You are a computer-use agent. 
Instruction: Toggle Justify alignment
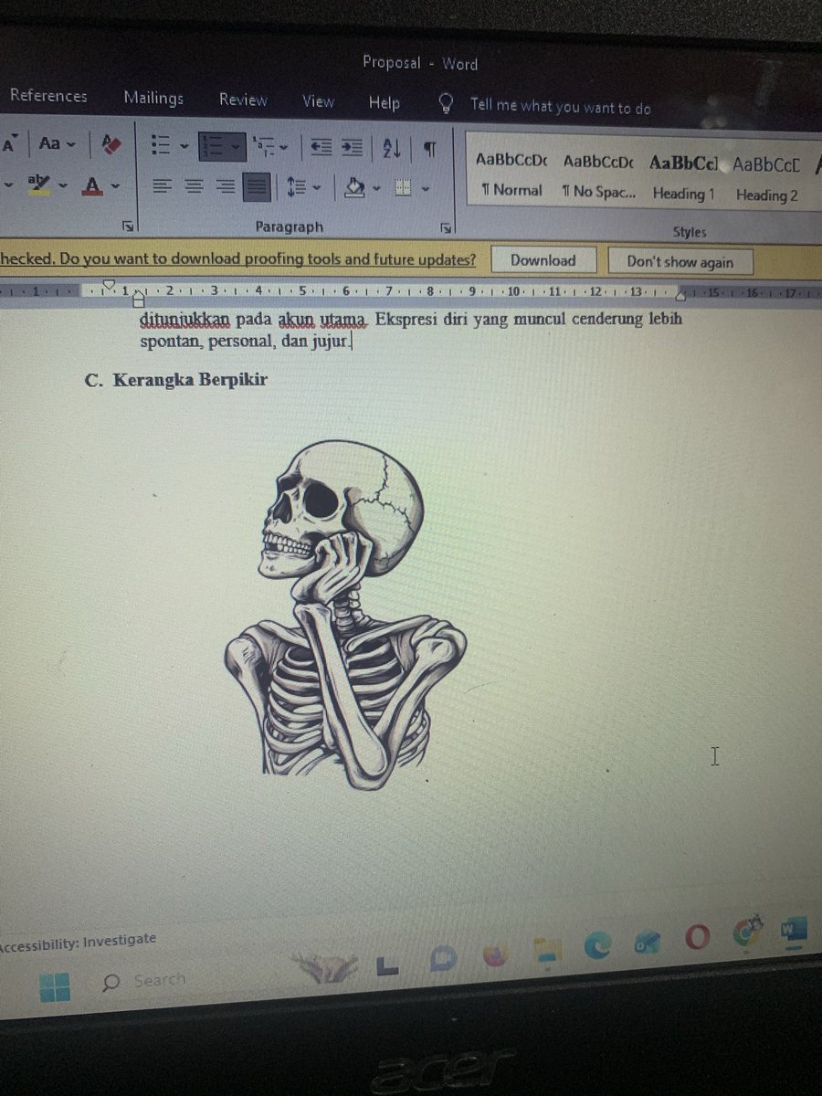258,188
